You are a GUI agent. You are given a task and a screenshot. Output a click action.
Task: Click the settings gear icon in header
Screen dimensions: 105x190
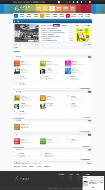(x=82, y=2)
